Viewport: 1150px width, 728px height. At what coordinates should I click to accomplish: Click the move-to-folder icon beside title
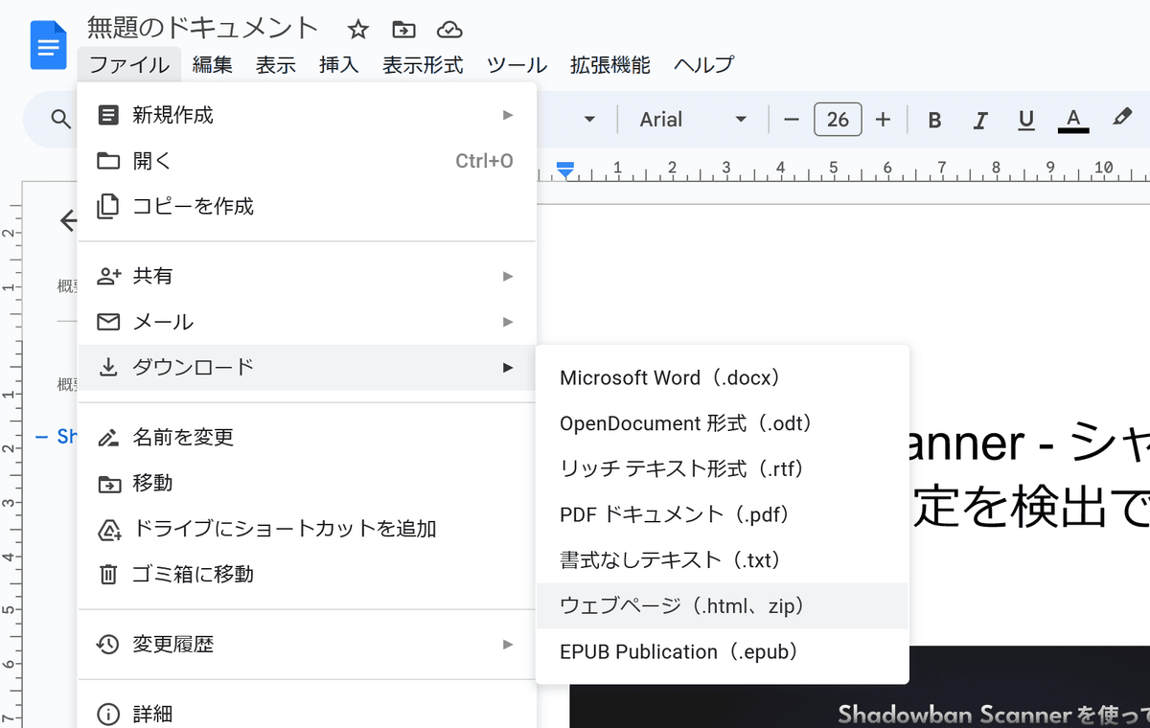click(x=404, y=30)
